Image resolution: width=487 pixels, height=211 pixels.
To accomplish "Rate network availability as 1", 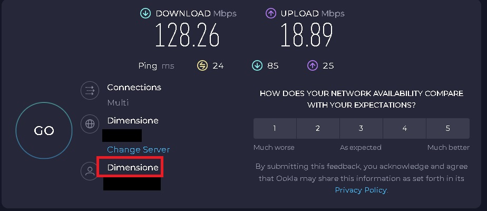I will [275, 128].
